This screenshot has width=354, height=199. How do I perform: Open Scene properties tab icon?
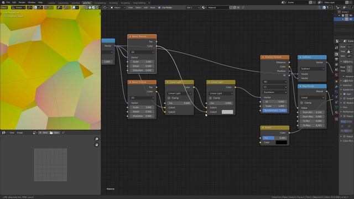tap(336, 70)
